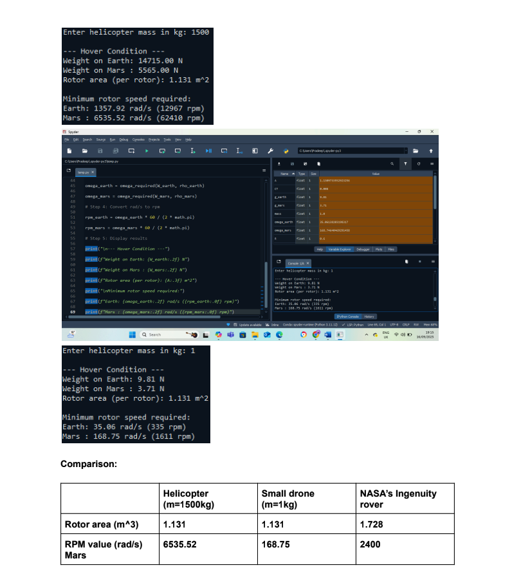Viewport: 512px width, 579px height.
Task: Click the Maximize current pane icon
Action: point(255,151)
